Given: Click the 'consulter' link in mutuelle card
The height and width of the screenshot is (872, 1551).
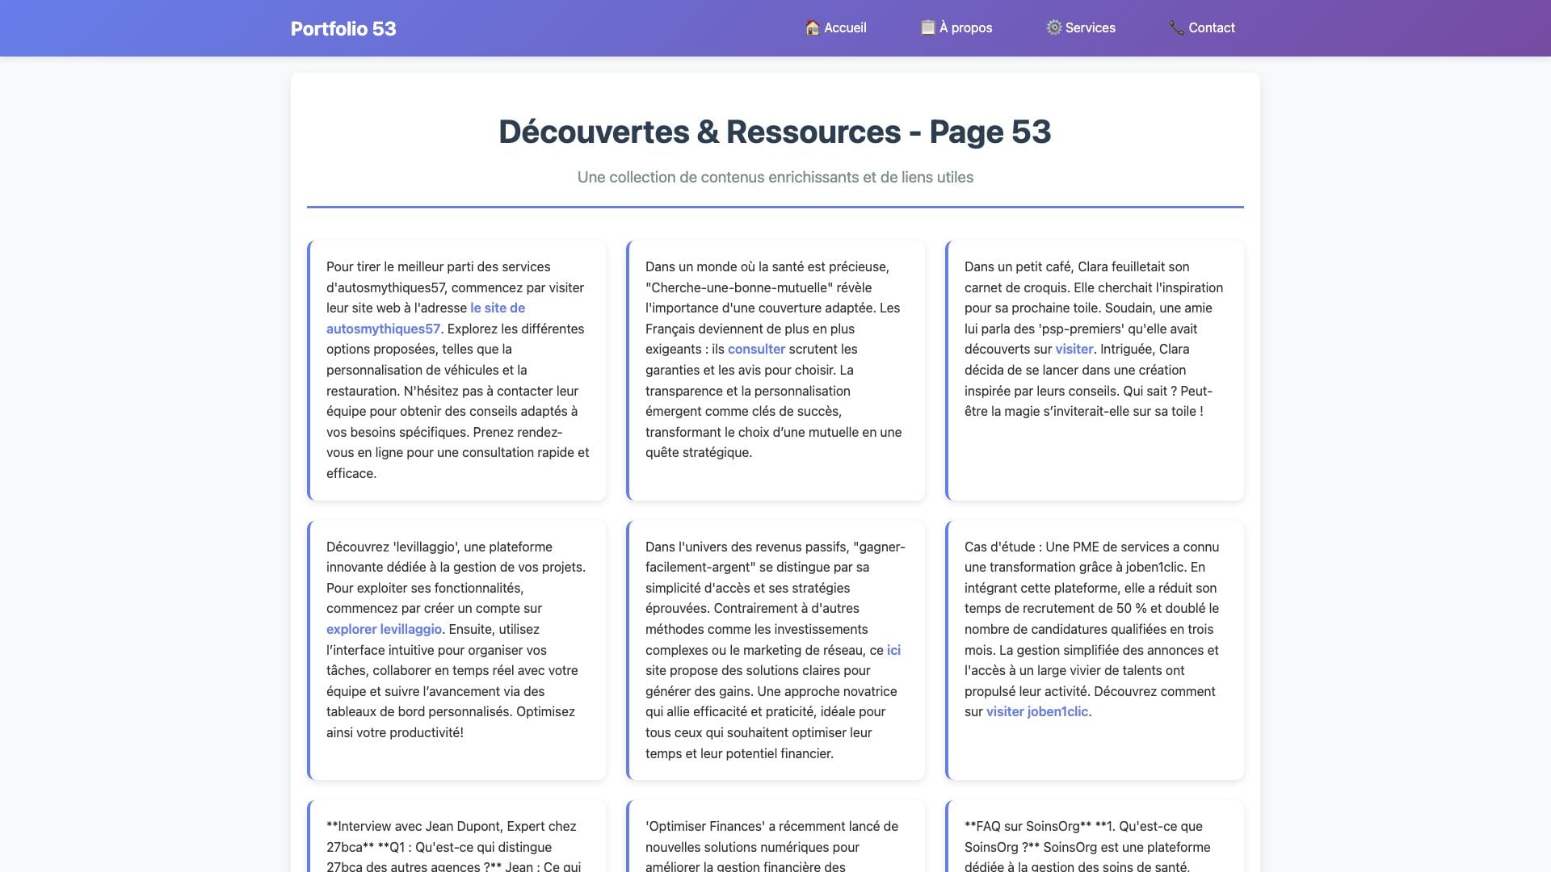Looking at the screenshot, I should [756, 350].
